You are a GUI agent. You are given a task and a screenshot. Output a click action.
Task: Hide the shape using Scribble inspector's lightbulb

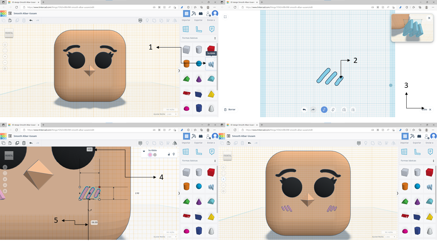[174, 154]
